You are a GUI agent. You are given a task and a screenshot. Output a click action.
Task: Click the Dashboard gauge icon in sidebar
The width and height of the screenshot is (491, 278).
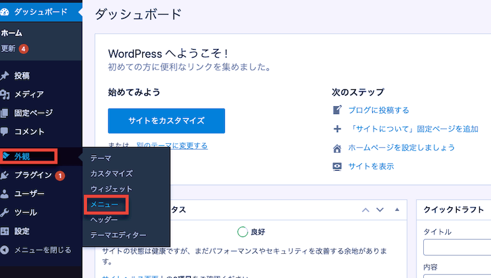click(4, 12)
